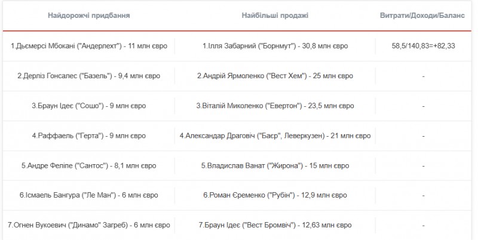Click the Ісмаель Бангура "Ле Ман" cell
Image resolution: width=478 pixels, height=240 pixels.
point(89,195)
